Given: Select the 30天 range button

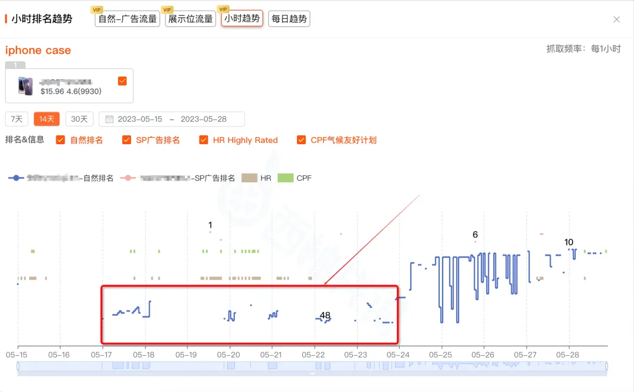Looking at the screenshot, I should tap(79, 119).
